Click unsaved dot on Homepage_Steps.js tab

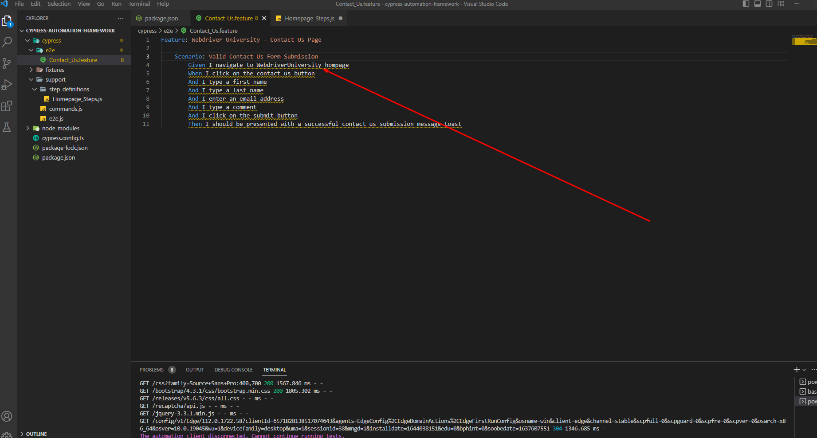click(341, 18)
